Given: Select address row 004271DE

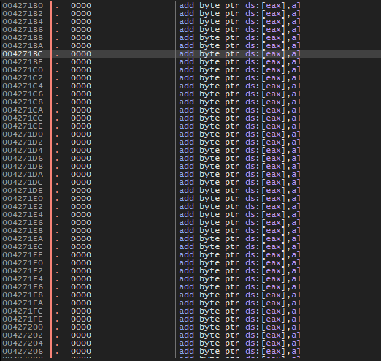Looking at the screenshot, I should click(x=23, y=191).
